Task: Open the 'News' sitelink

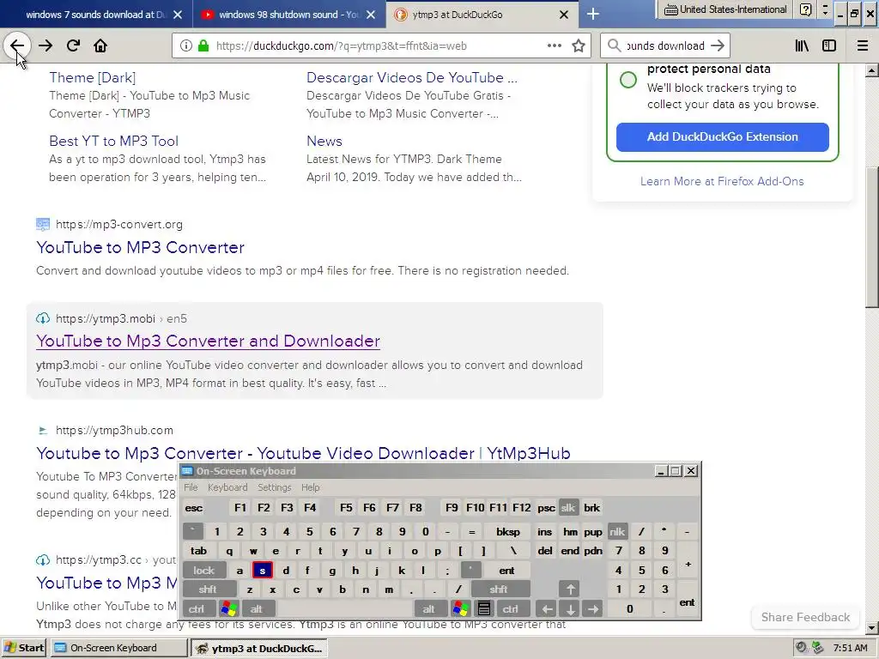Action: [x=324, y=141]
